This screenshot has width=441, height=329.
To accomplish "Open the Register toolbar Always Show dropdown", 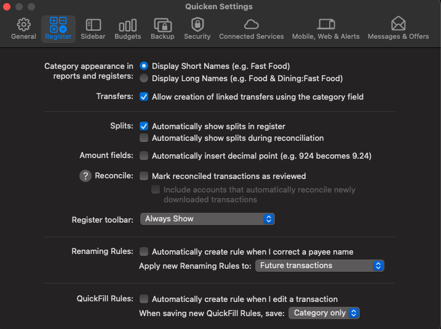I will click(x=207, y=219).
